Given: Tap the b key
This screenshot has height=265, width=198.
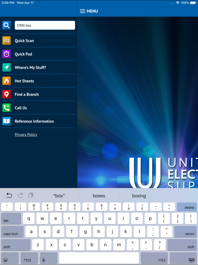Looking at the screenshot, I should 92,245.
